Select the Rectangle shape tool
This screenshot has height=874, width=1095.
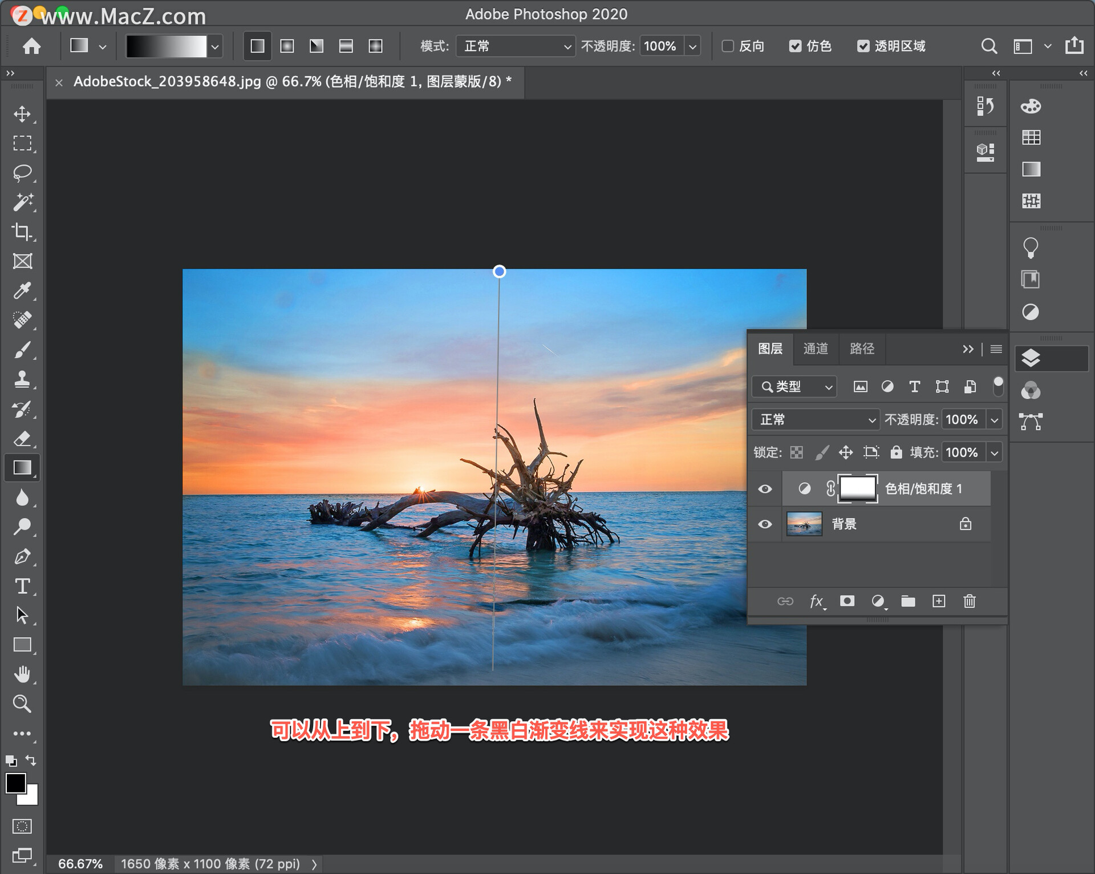[x=22, y=645]
